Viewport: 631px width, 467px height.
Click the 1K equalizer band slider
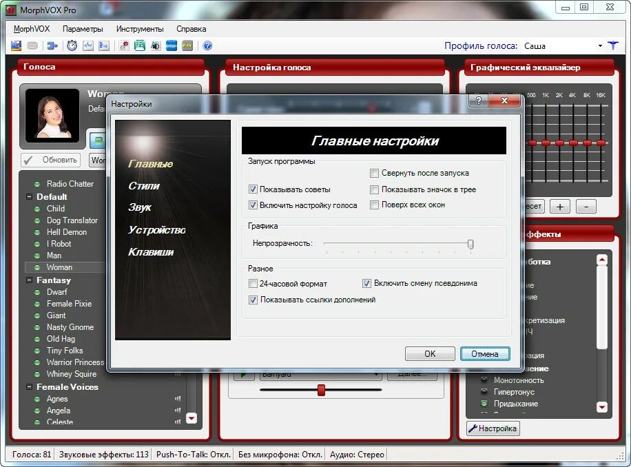click(546, 143)
